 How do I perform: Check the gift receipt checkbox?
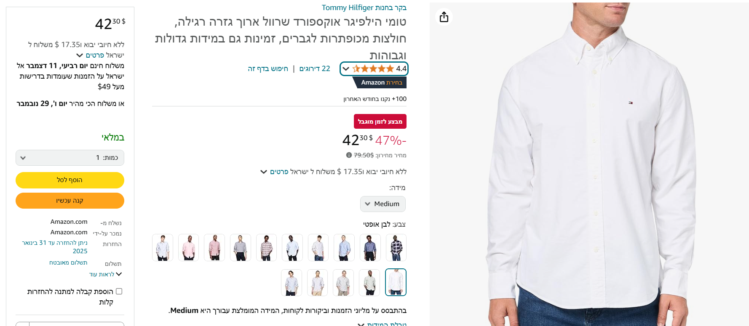pos(119,291)
